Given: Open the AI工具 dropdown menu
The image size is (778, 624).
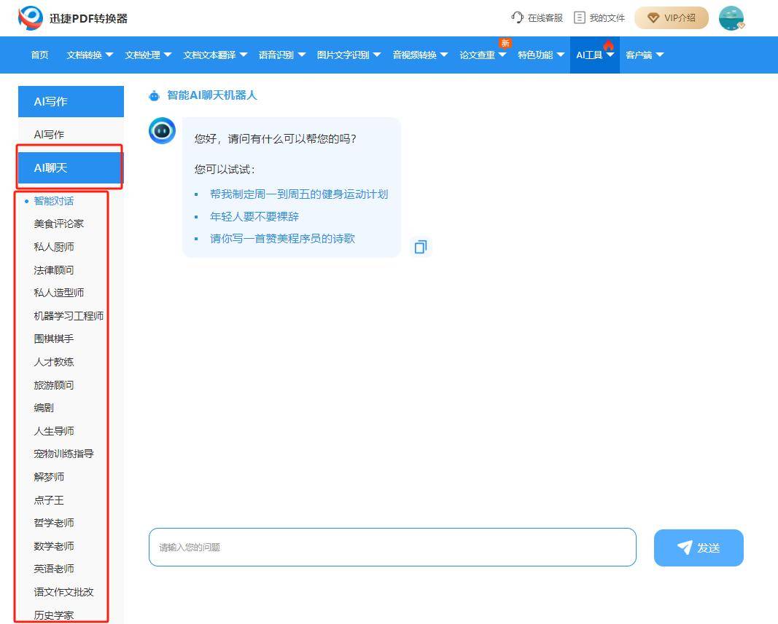Looking at the screenshot, I should [x=591, y=55].
